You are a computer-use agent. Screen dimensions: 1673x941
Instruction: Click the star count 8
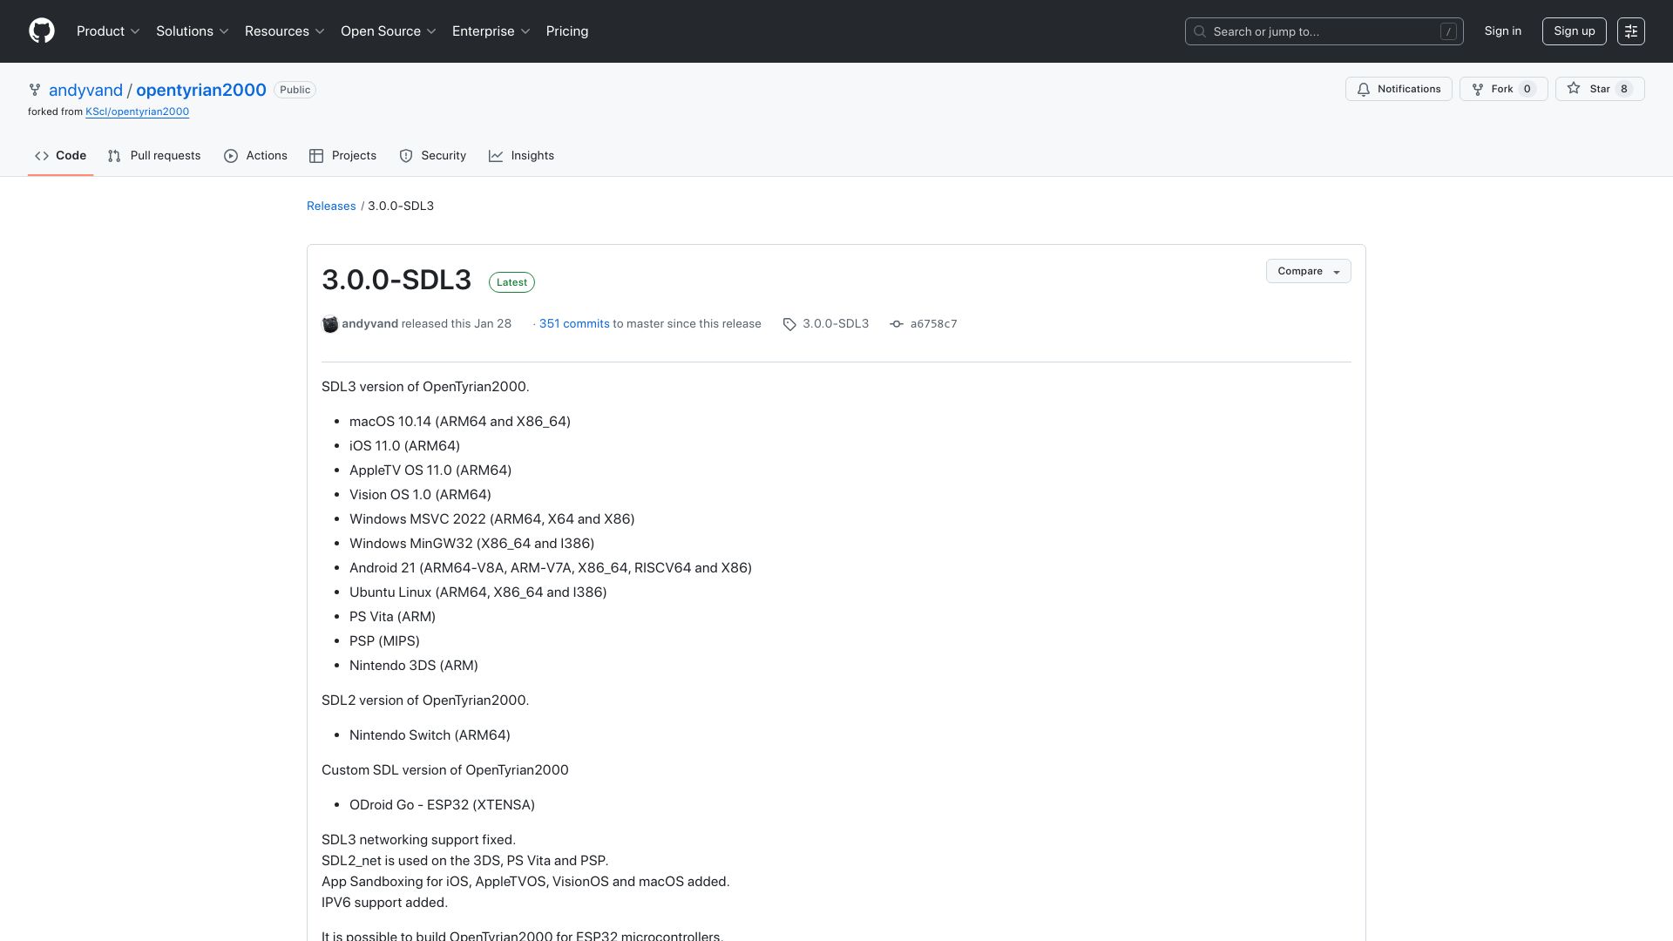click(1623, 89)
